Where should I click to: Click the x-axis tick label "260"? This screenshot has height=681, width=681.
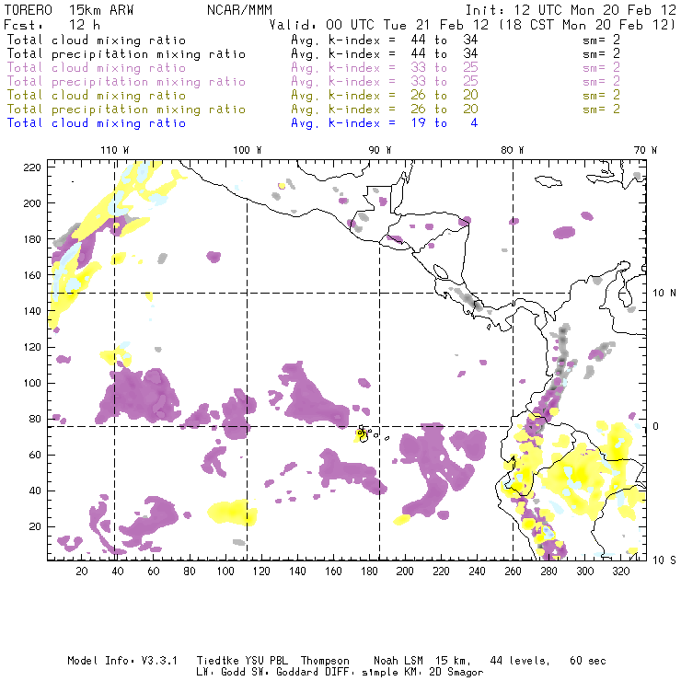point(513,571)
